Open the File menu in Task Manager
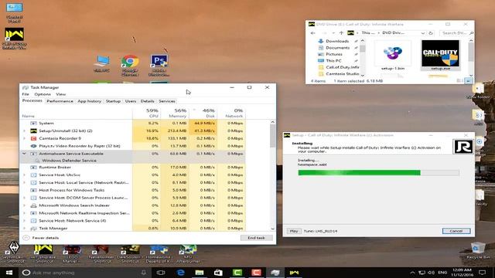 (26, 94)
